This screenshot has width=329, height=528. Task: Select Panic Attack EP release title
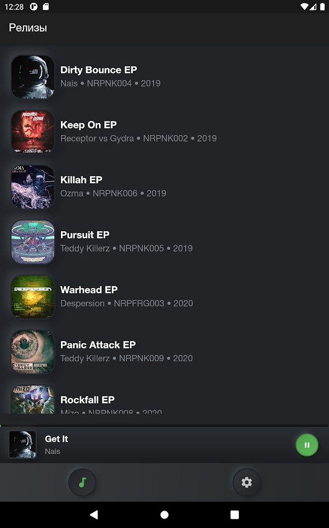pos(98,345)
